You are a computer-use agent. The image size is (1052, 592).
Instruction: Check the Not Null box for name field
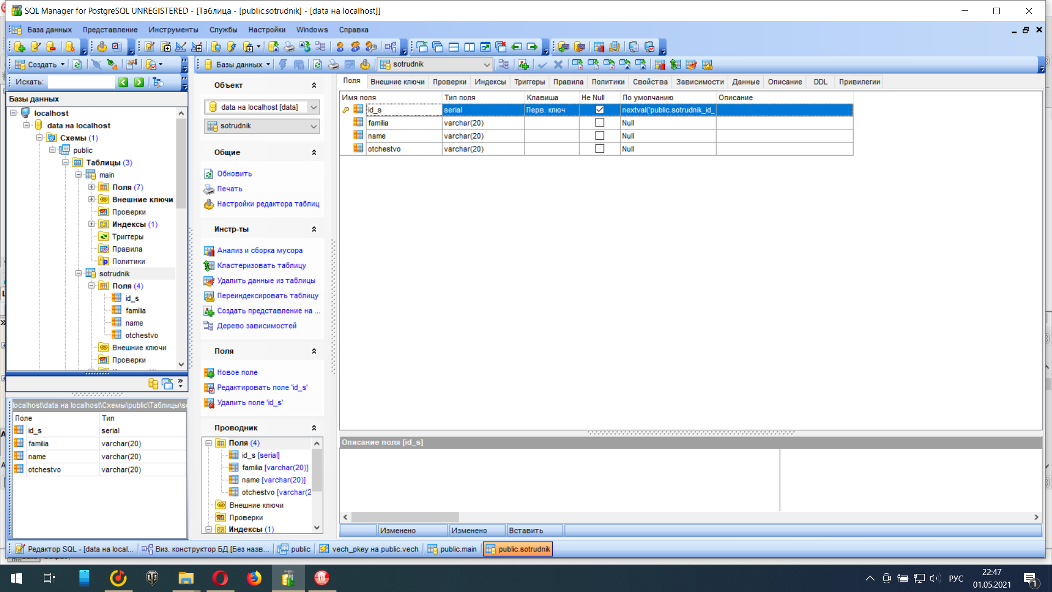coord(600,136)
